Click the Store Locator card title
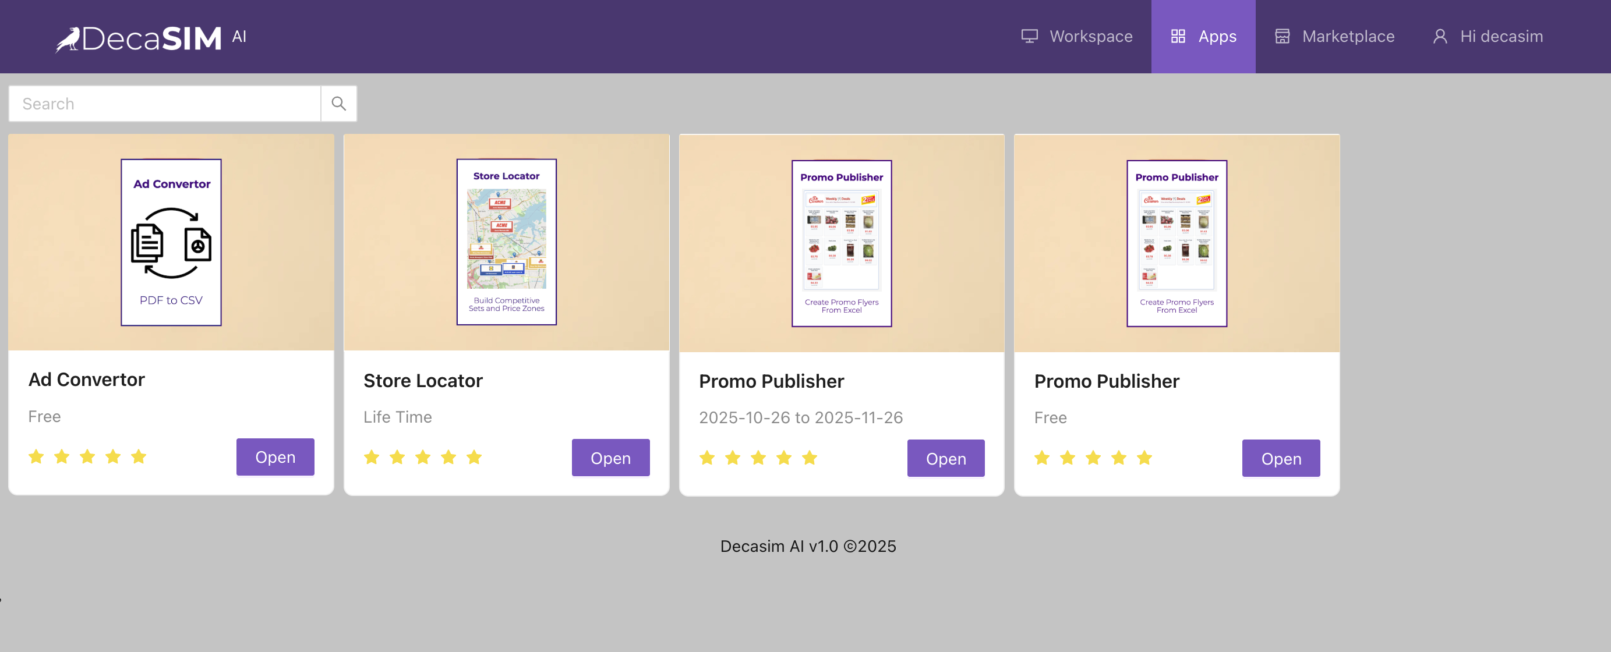The width and height of the screenshot is (1611, 652). tap(423, 381)
